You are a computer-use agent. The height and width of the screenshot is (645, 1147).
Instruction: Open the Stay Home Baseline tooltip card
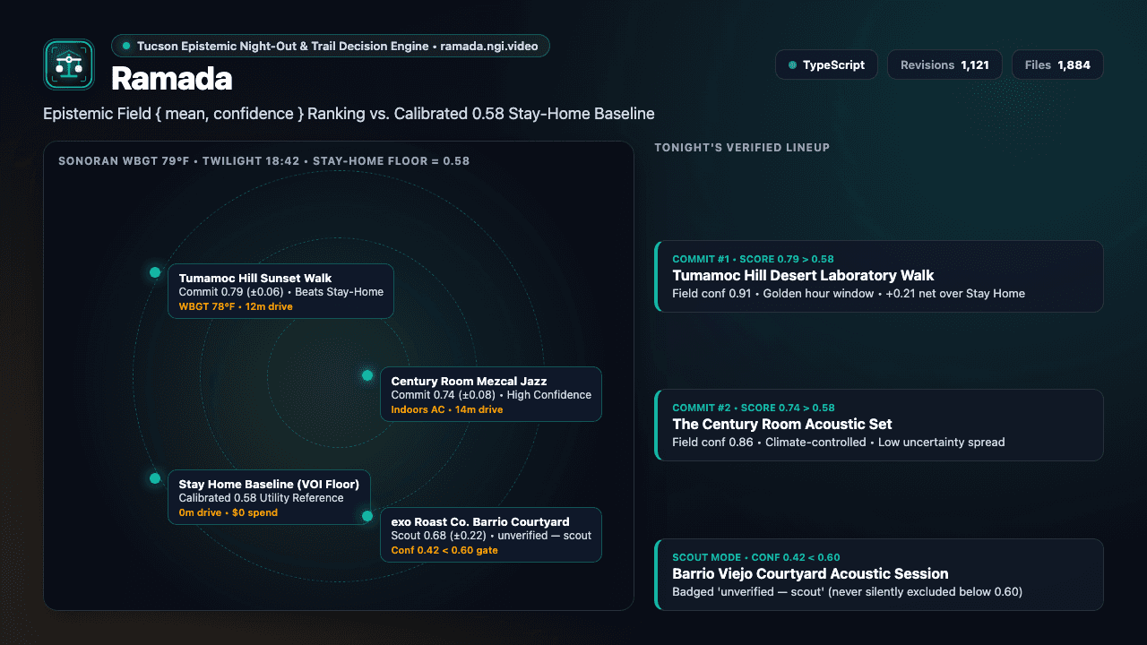tap(269, 497)
